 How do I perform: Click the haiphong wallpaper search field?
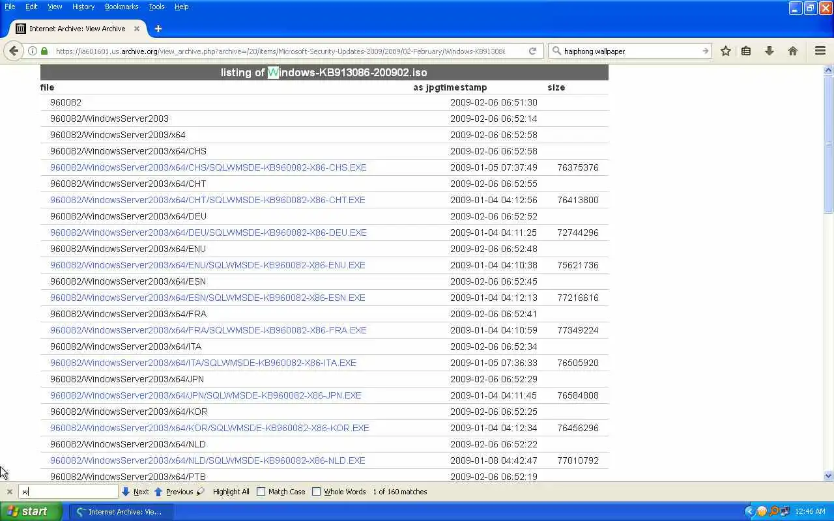631,51
